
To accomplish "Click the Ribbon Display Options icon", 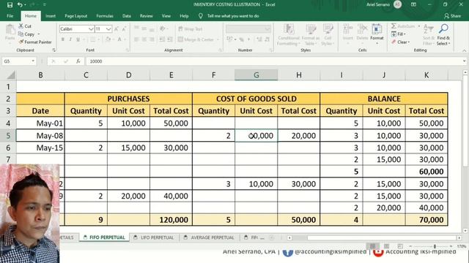I will [413, 4].
